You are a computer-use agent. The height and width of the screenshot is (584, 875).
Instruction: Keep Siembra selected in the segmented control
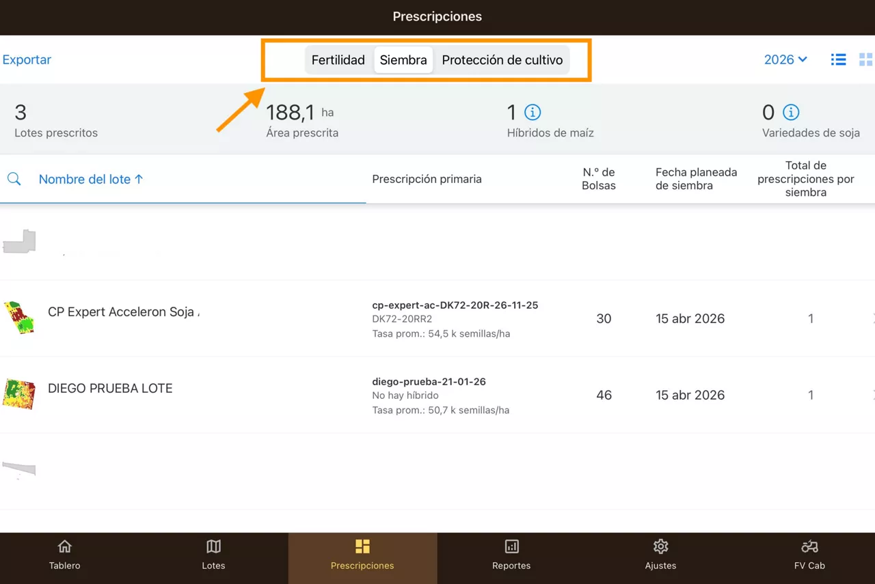click(403, 59)
